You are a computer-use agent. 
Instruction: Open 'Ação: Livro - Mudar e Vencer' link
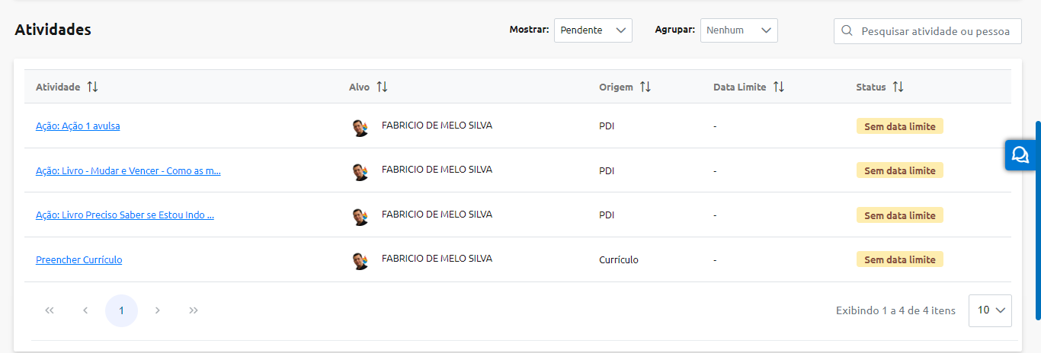tap(128, 171)
